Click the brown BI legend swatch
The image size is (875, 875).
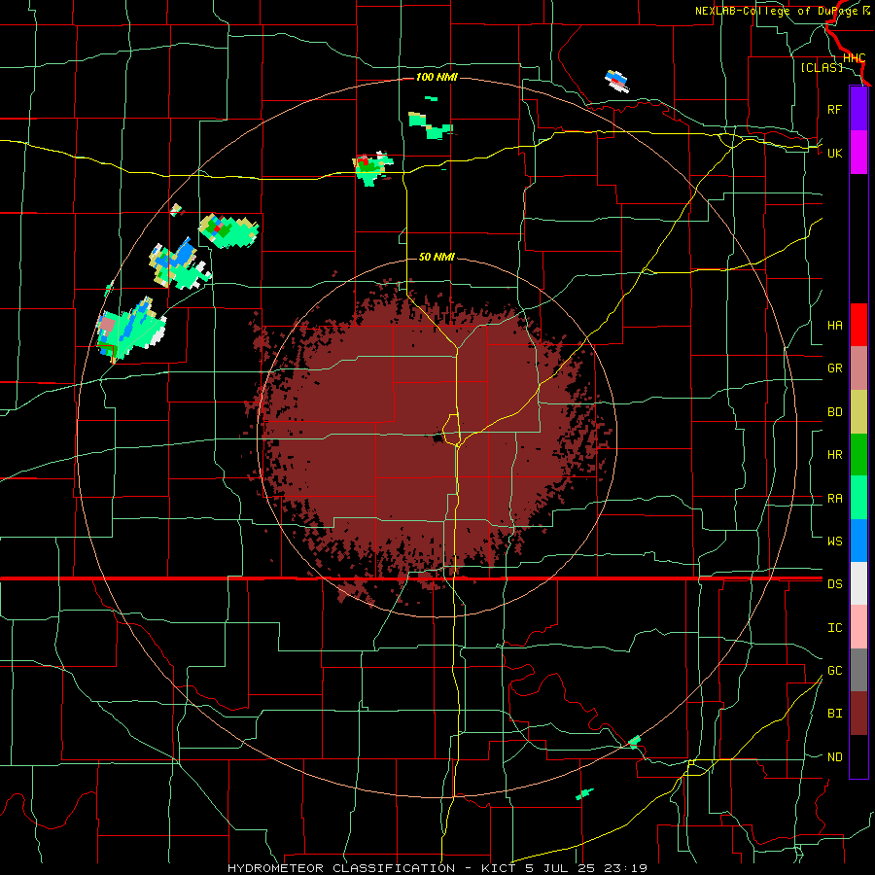pyautogui.click(x=858, y=714)
